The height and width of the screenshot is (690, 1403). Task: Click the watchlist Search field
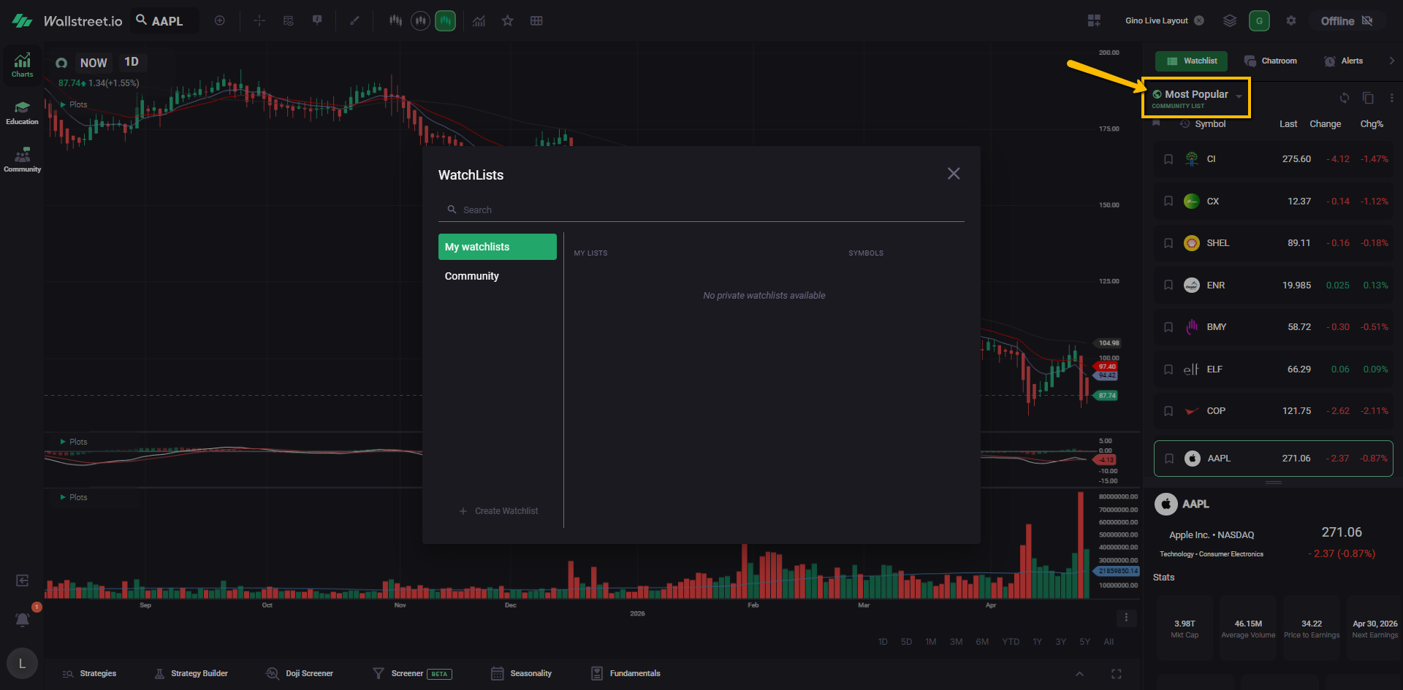point(701,210)
